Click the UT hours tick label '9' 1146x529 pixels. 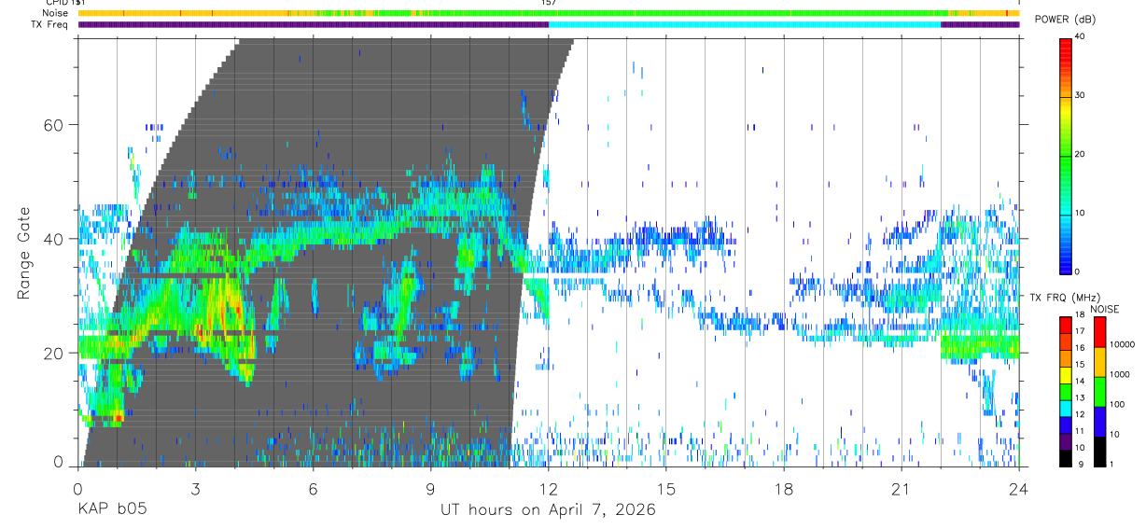click(x=430, y=489)
